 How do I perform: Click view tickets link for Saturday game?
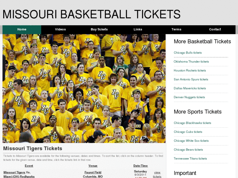tap(157, 174)
